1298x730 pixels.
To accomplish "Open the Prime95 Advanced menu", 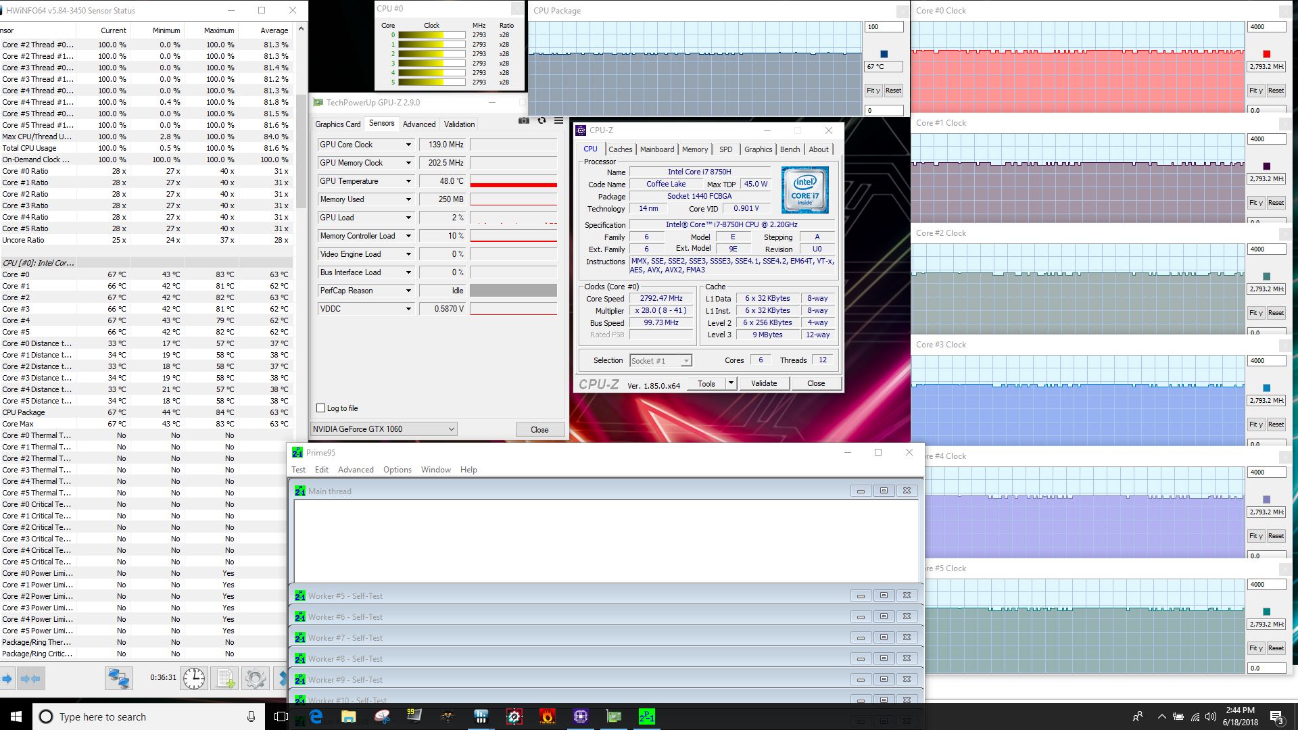I will (356, 470).
